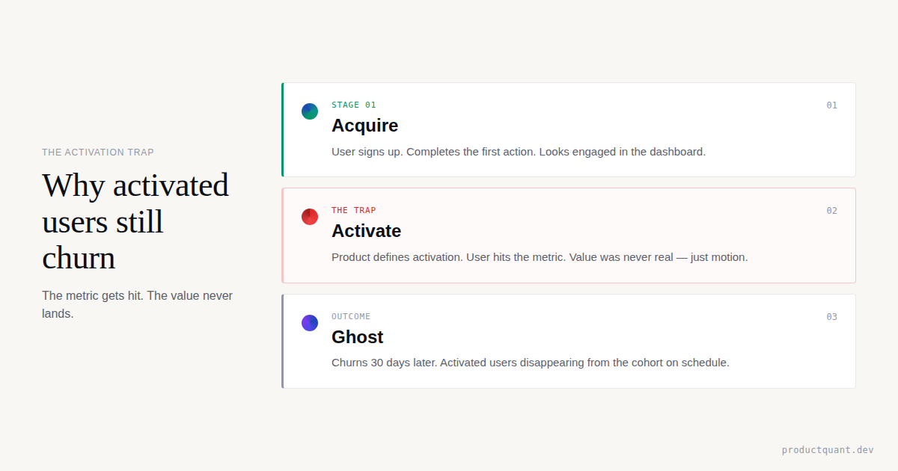
Task: Select the Ghost card heading
Action: 357,337
